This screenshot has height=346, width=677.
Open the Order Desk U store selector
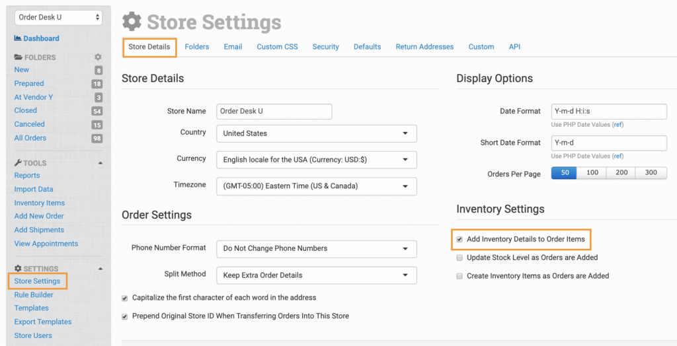[58, 17]
